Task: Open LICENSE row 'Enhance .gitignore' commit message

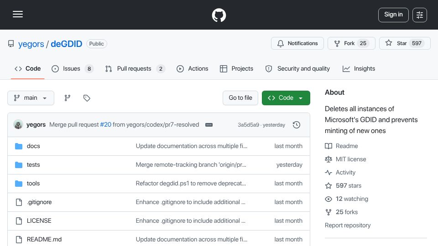Action: point(191,221)
